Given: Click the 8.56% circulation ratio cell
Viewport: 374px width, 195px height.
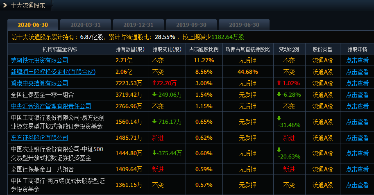Looking at the screenshot, I should [204, 72].
